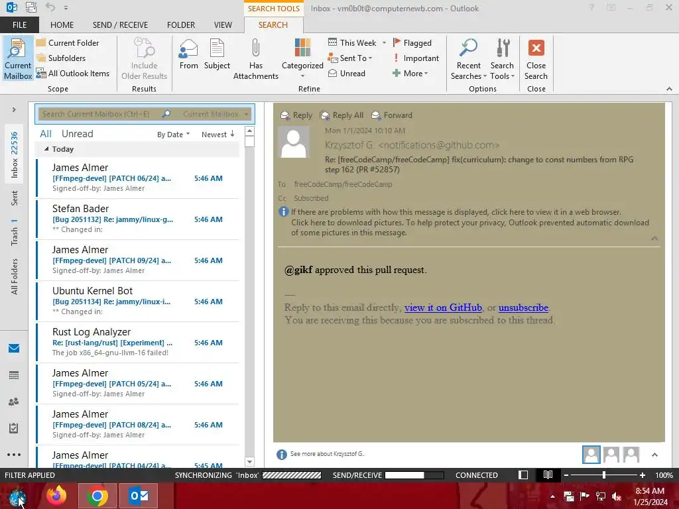The image size is (679, 509).
Task: Choose Current Folder search scope
Action: tap(68, 43)
